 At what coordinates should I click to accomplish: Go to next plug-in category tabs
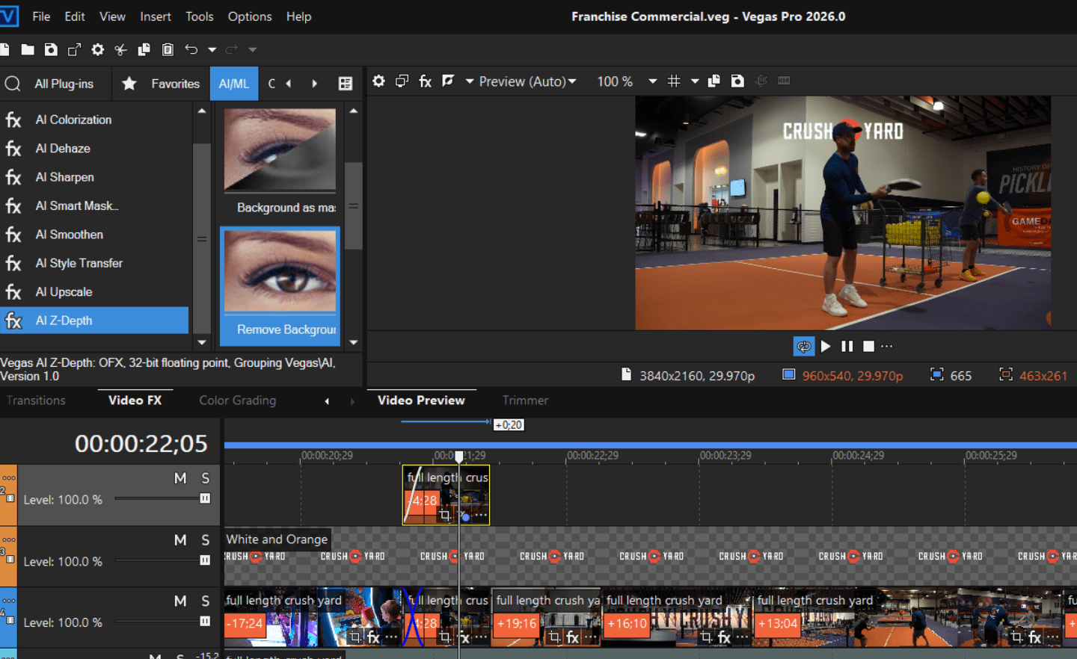tap(315, 84)
